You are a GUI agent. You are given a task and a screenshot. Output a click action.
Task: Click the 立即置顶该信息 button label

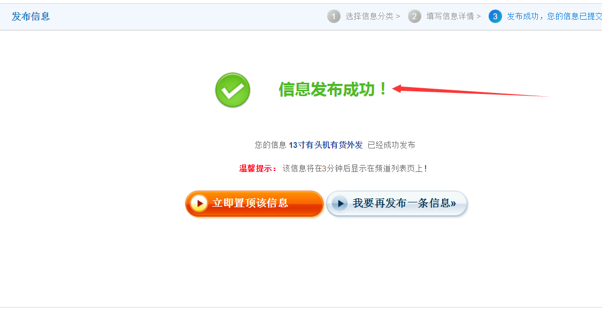coord(250,203)
